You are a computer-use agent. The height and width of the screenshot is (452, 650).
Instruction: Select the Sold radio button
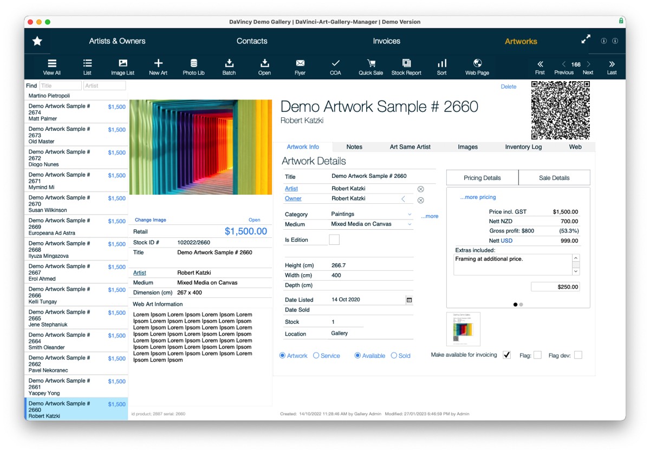393,355
